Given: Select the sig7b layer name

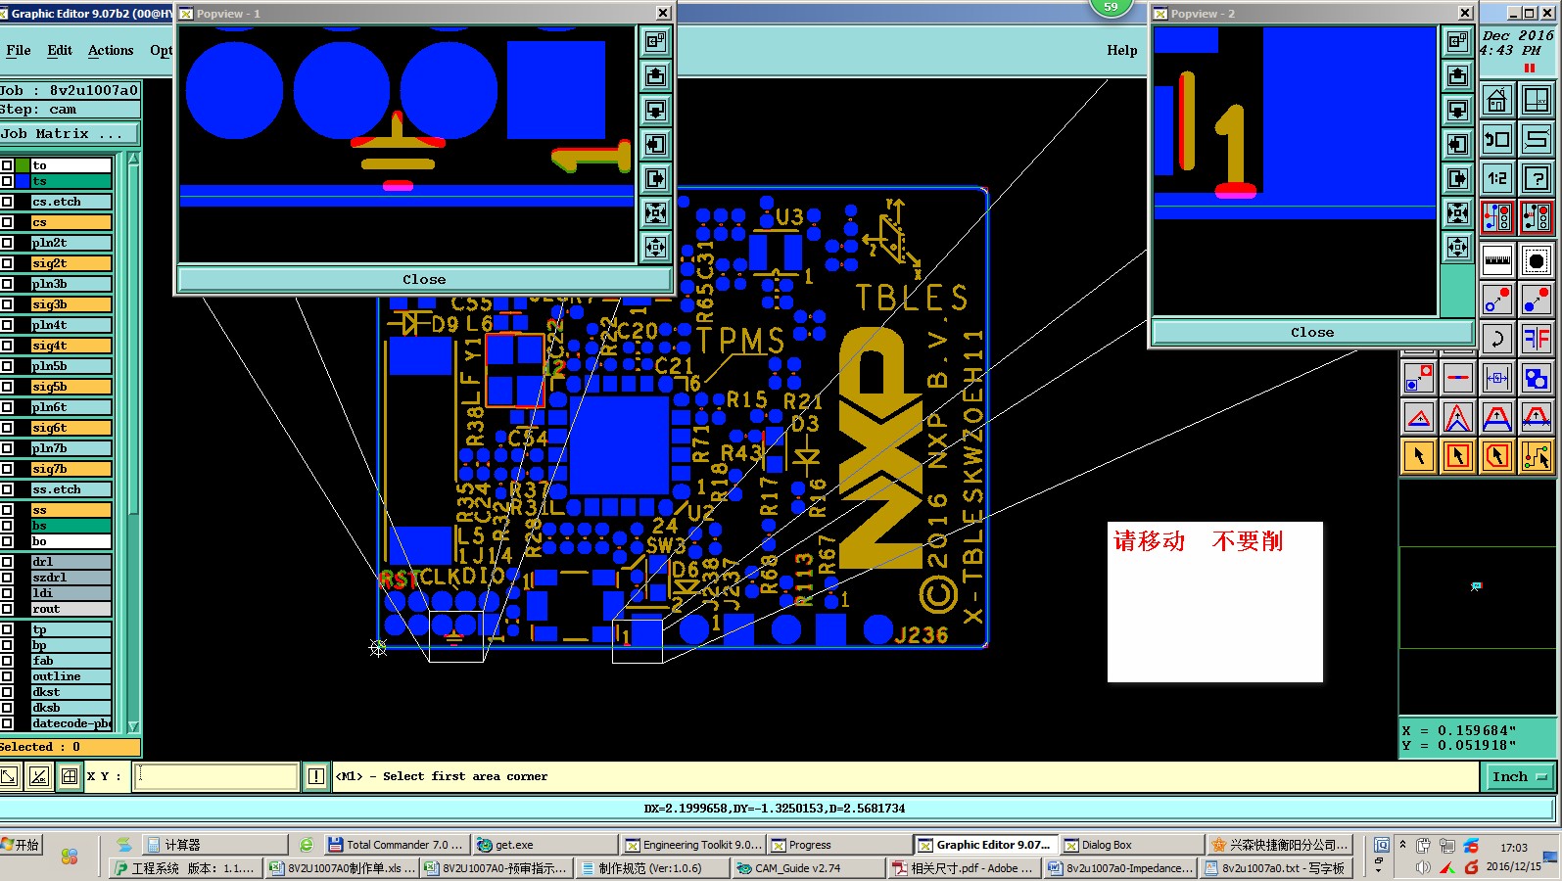Looking at the screenshot, I should click(x=71, y=469).
